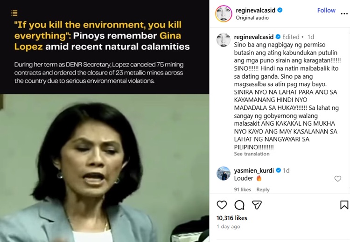
Task: Click the reginevalcasid username in the caption
Action: click(253, 37)
